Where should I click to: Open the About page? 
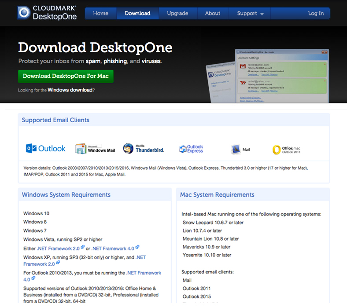point(212,13)
